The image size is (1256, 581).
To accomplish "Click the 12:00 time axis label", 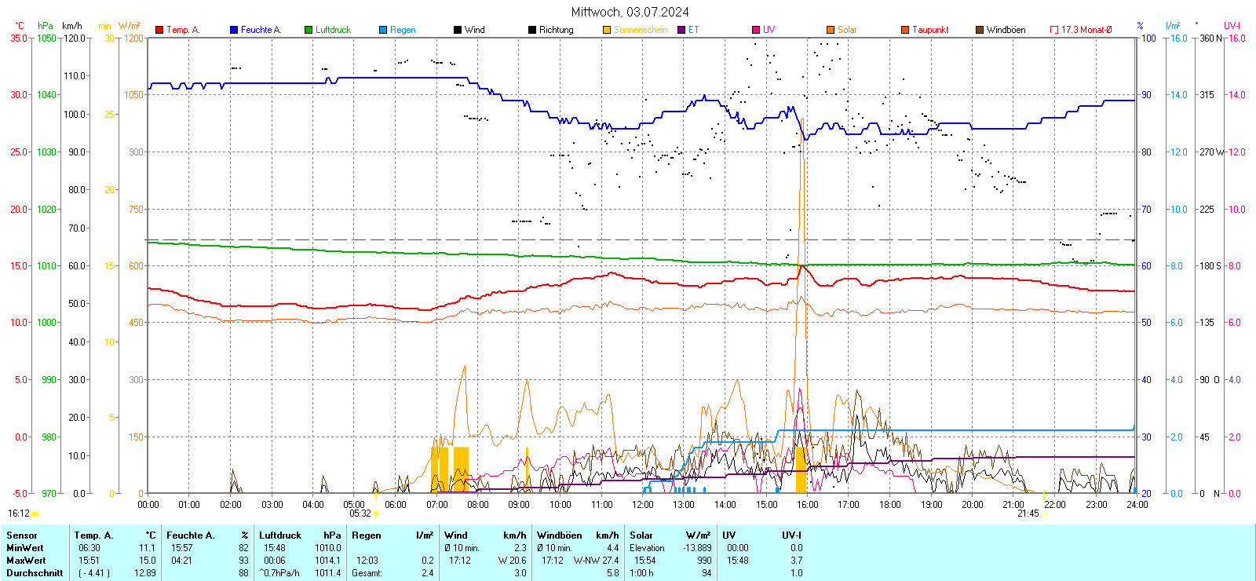I will click(643, 505).
